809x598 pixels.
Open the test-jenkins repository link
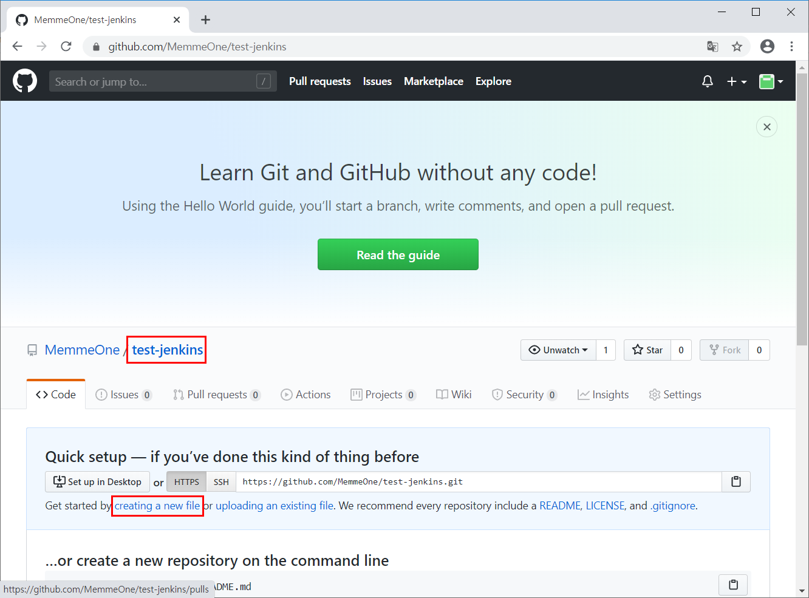pos(168,350)
